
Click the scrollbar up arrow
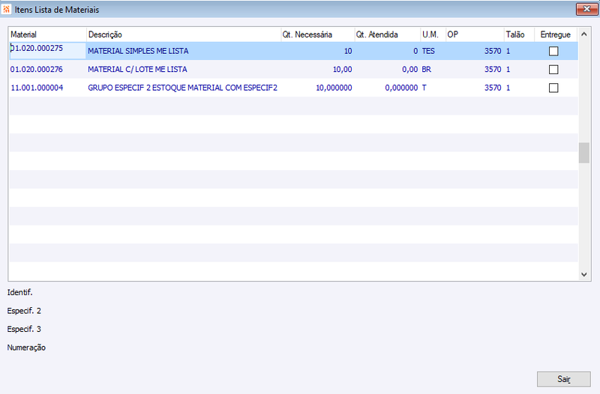pos(584,34)
